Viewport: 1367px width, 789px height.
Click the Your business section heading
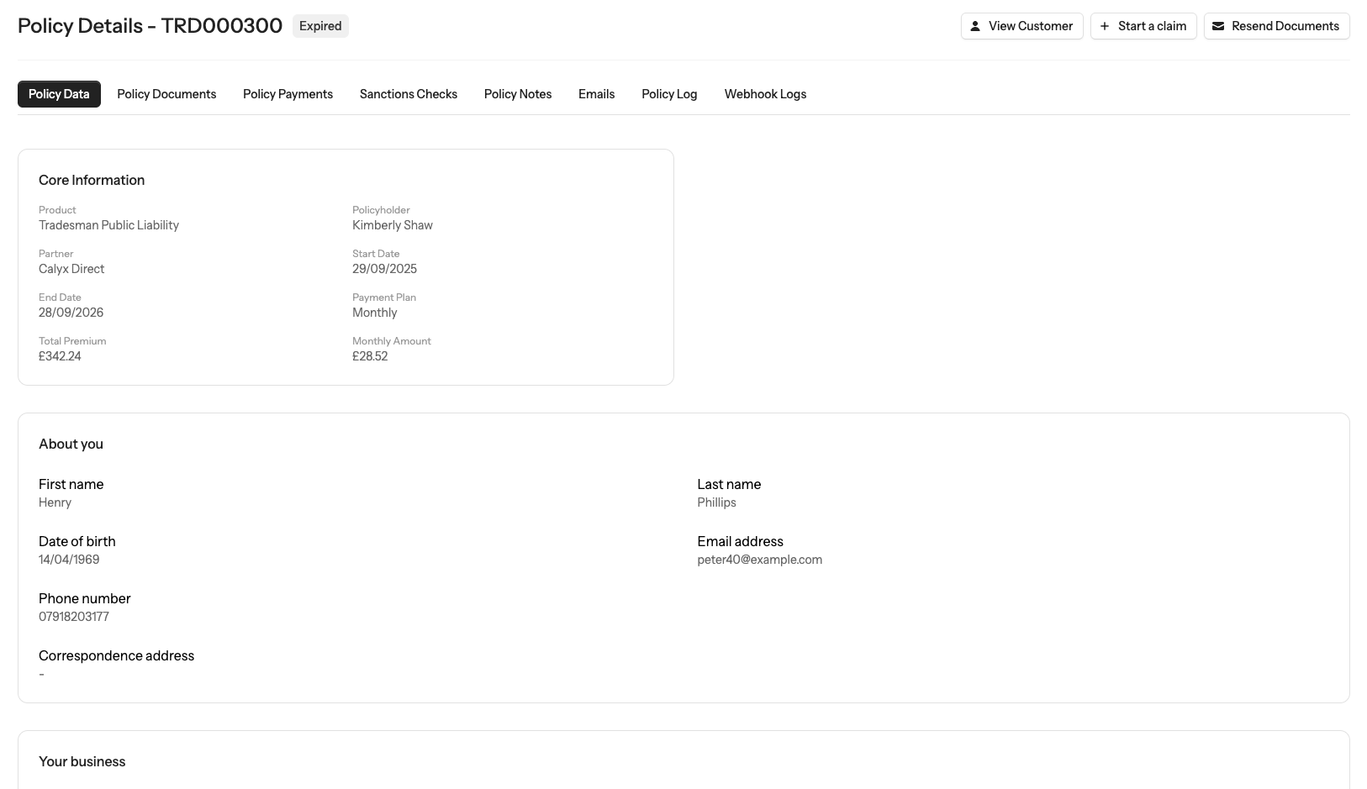tap(82, 761)
